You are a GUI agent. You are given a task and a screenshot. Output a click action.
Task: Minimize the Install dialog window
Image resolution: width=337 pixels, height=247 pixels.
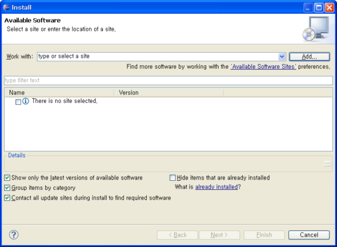point(308,8)
